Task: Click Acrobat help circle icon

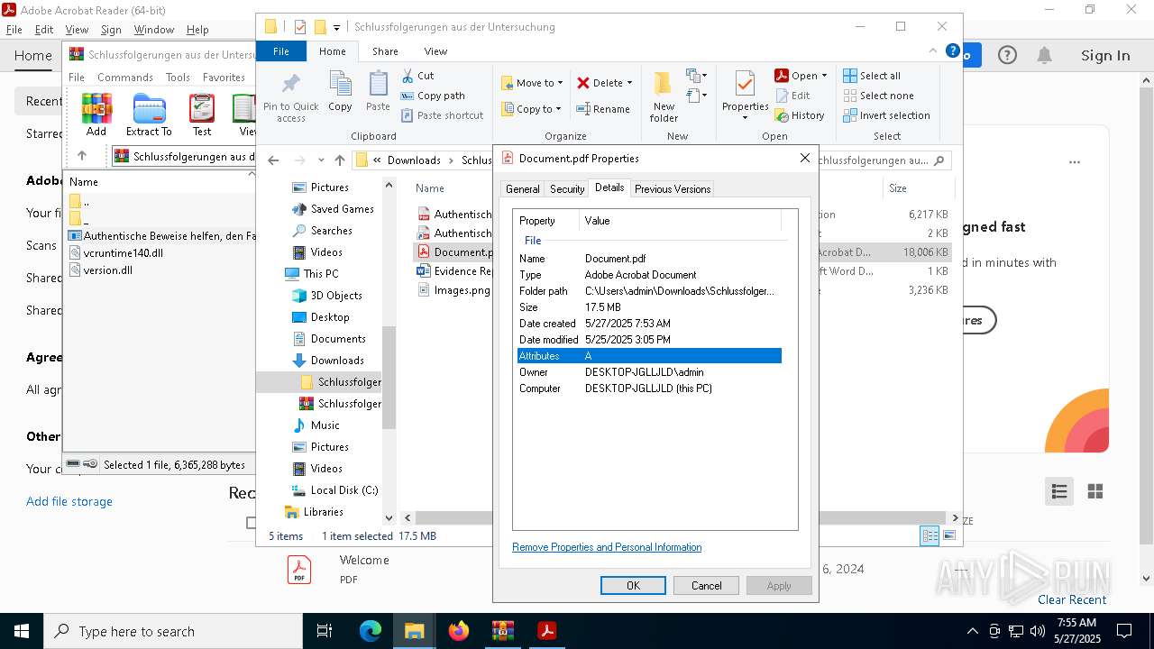Action: 1007,56
